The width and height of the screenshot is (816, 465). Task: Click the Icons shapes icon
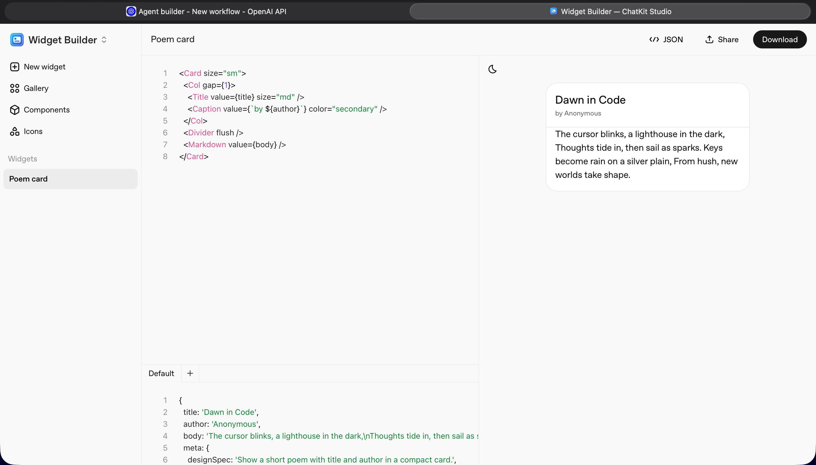tap(15, 131)
